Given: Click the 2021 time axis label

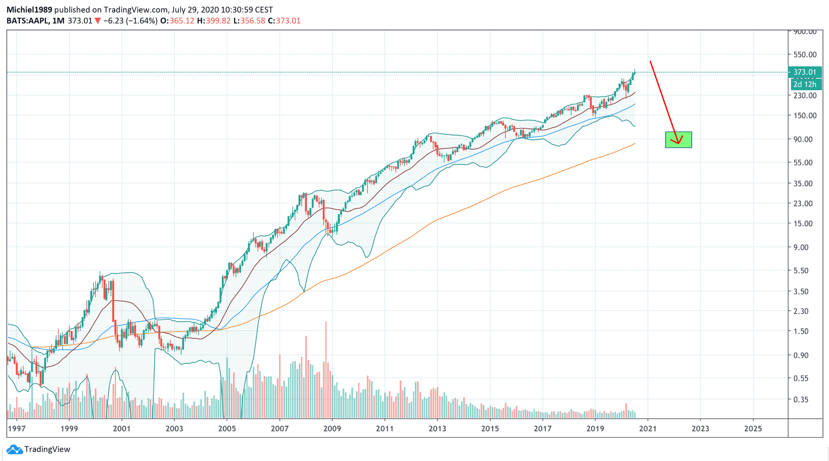Looking at the screenshot, I should click(648, 429).
